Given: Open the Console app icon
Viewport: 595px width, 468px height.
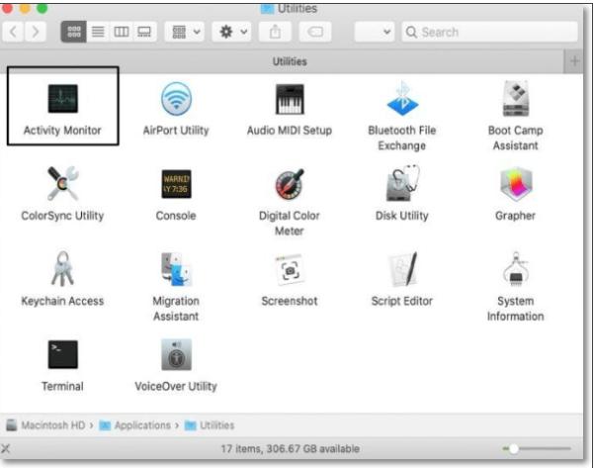Looking at the screenshot, I should (177, 184).
